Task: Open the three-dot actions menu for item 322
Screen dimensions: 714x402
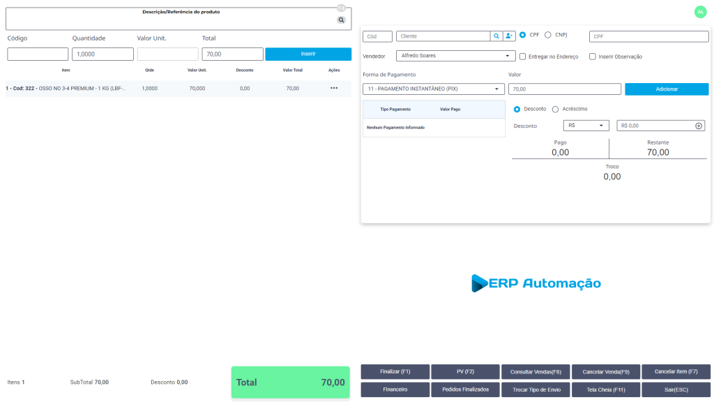Action: [334, 89]
